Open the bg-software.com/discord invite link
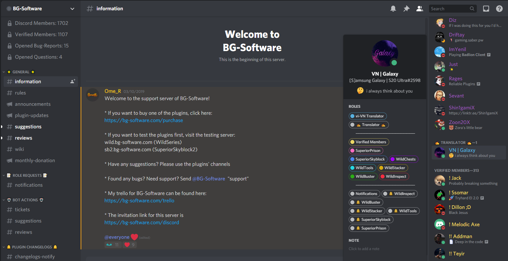The width and height of the screenshot is (508, 261). point(142,223)
